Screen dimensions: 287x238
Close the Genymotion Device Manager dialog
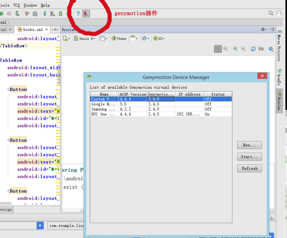point(262,76)
